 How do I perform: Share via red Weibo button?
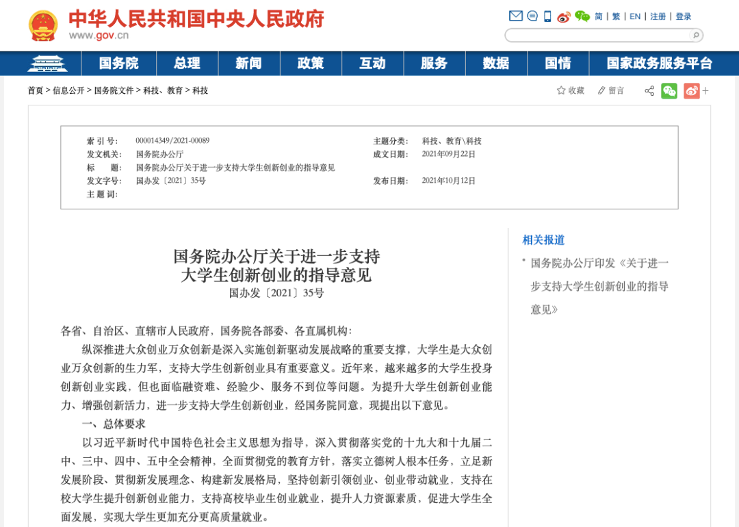691,91
